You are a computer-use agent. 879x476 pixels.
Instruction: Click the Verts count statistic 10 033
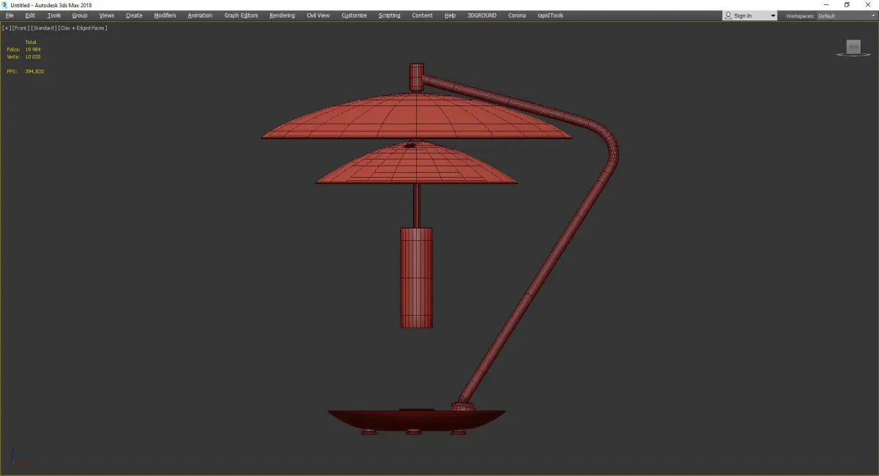pyautogui.click(x=33, y=56)
